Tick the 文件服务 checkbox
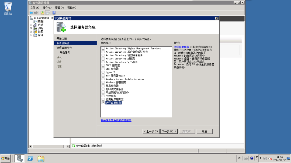This screenshot has width=291, height=163. tap(103, 96)
